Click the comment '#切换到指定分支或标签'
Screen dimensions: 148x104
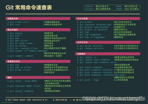[124, 24]
